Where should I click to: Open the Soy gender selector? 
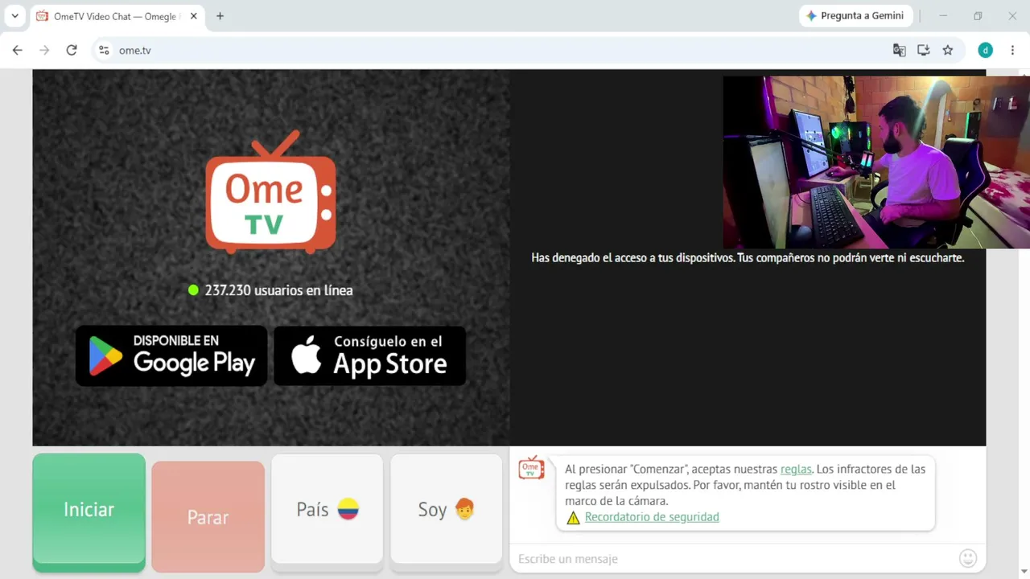tap(447, 509)
